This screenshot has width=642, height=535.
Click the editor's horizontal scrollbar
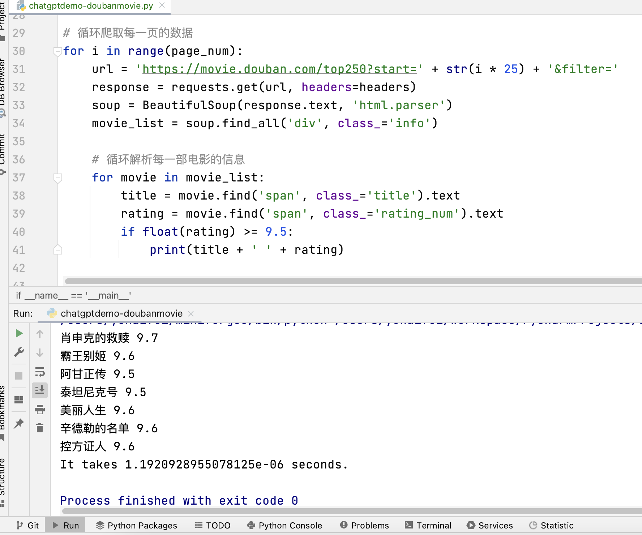[325, 281]
